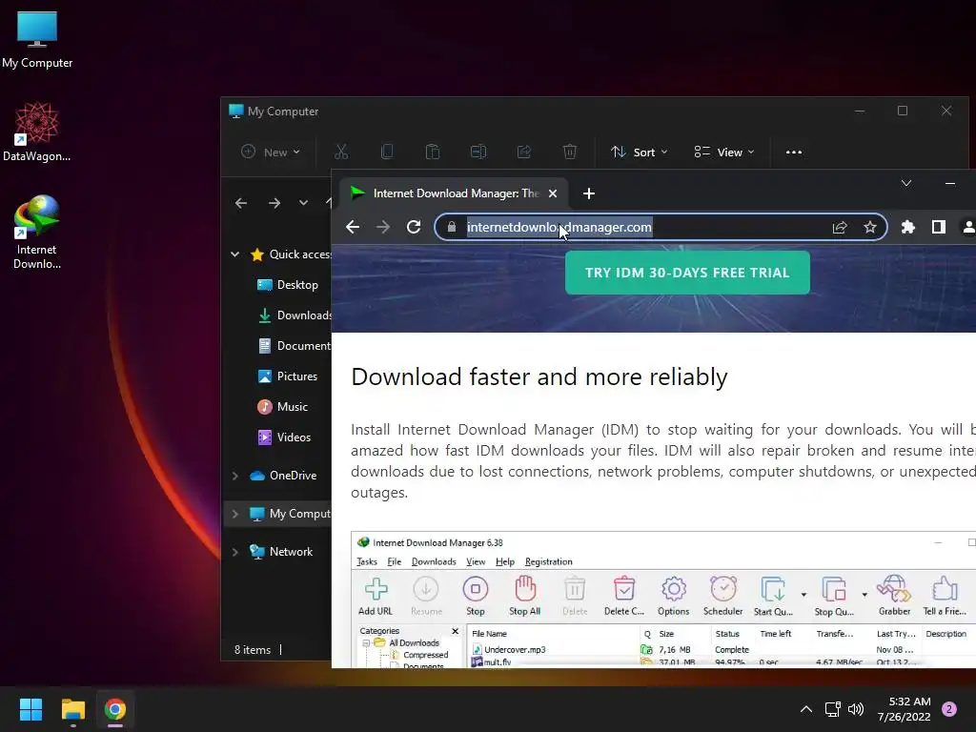Open DataWagon desktop shortcut
Image resolution: width=976 pixels, height=732 pixels.
coord(37,132)
